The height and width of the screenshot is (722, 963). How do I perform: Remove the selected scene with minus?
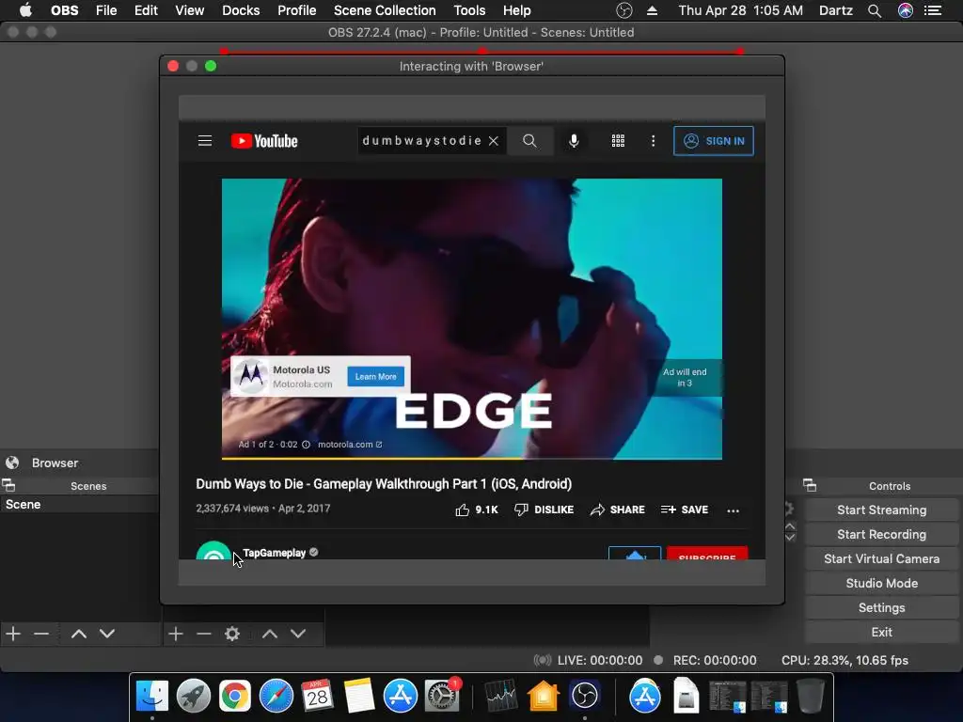[41, 634]
